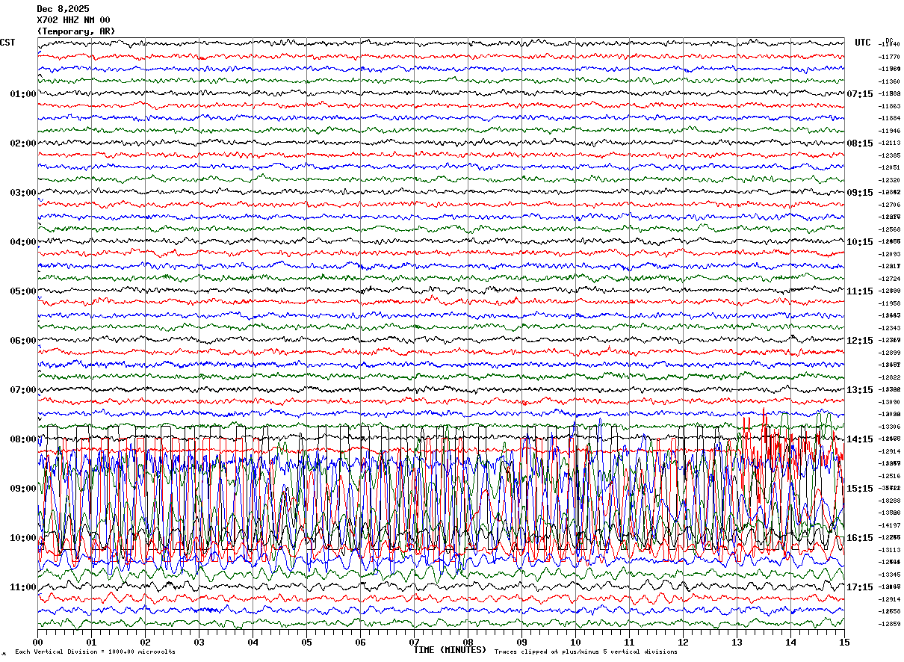904x662 pixels.
Task: Click the '(Temporary, AR)' location label
Action: click(76, 31)
